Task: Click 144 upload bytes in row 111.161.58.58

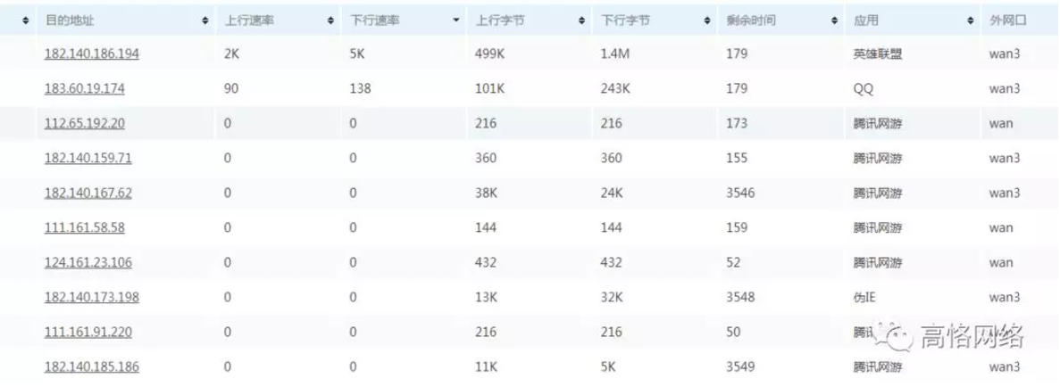Action: (x=486, y=227)
